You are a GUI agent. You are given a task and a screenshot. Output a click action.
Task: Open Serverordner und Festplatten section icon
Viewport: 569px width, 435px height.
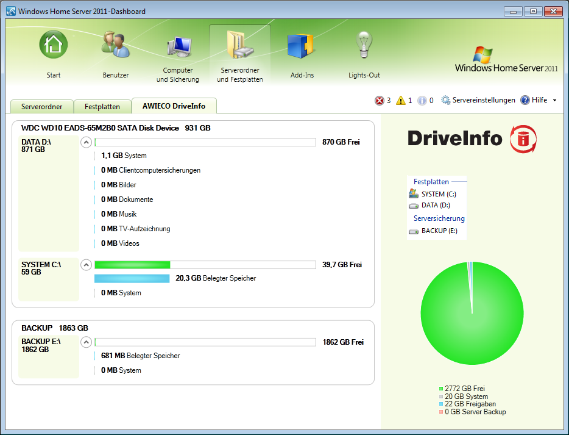(240, 45)
